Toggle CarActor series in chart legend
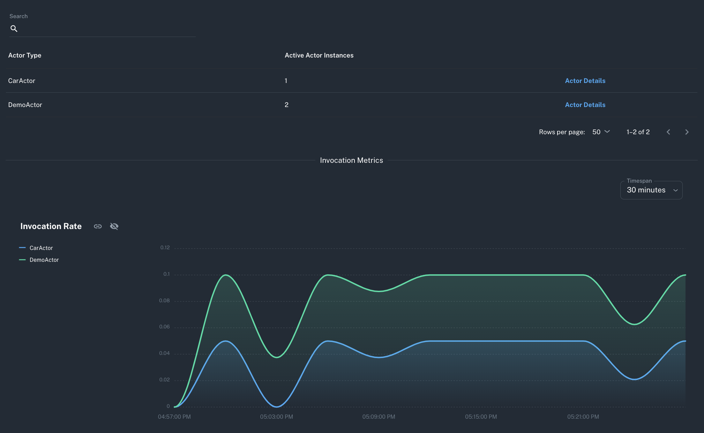This screenshot has width=704, height=433. pos(36,248)
